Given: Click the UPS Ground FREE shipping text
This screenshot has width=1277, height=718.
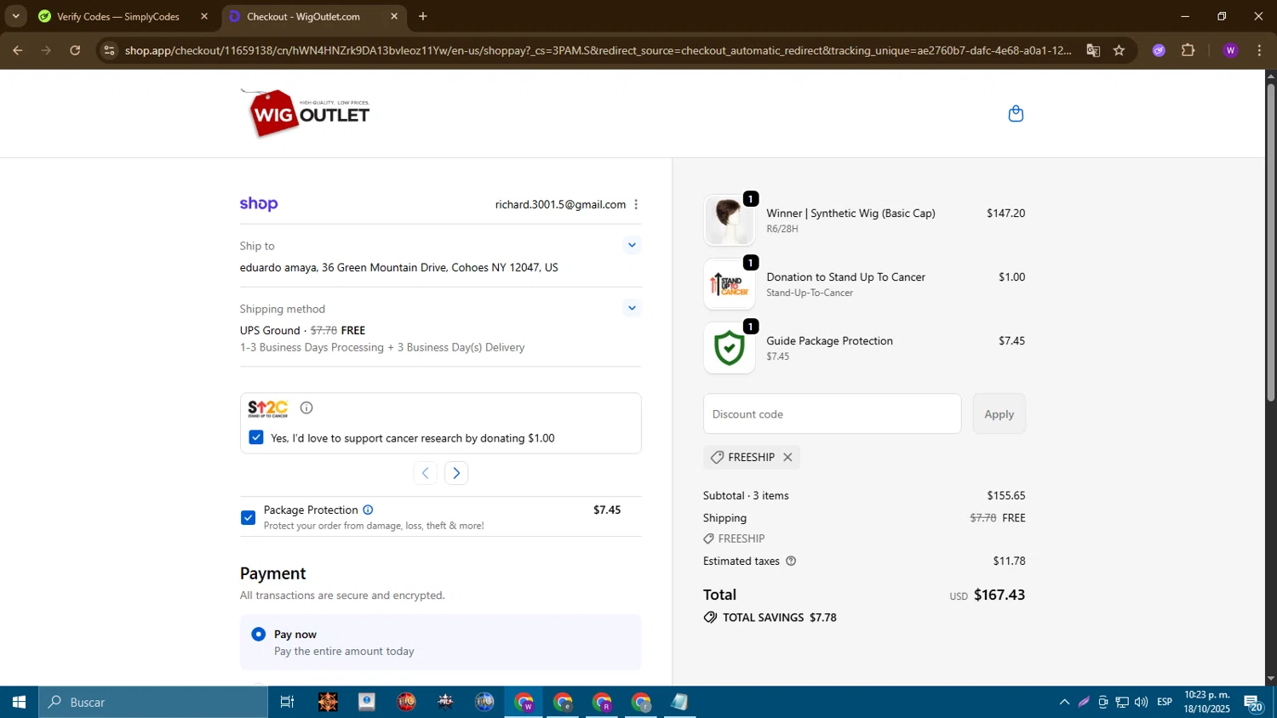Looking at the screenshot, I should pos(303,330).
